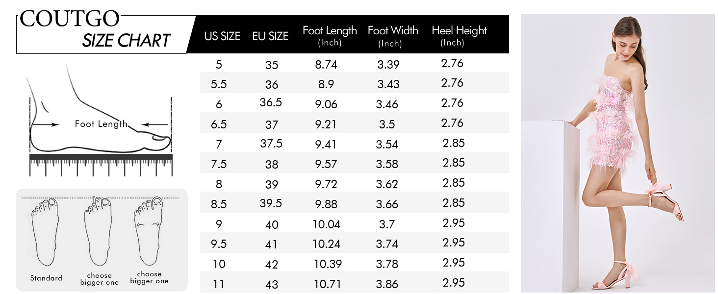This screenshot has height=294, width=718.
Task: Click the SIZE CHART title
Action: pyautogui.click(x=126, y=40)
